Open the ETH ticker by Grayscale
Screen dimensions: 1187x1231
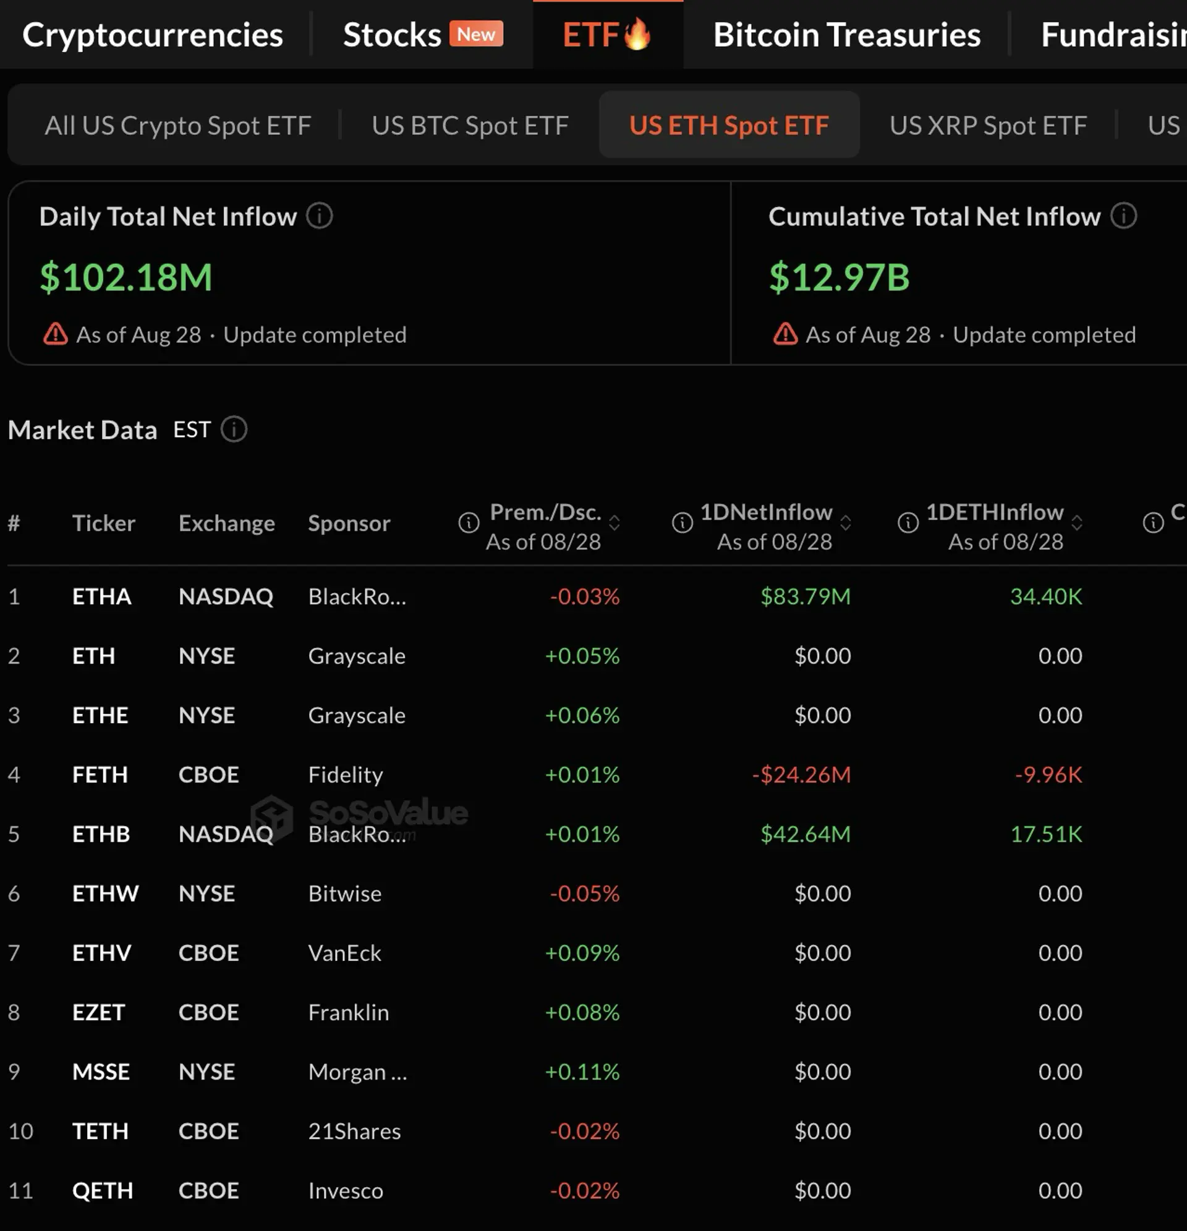(x=93, y=656)
